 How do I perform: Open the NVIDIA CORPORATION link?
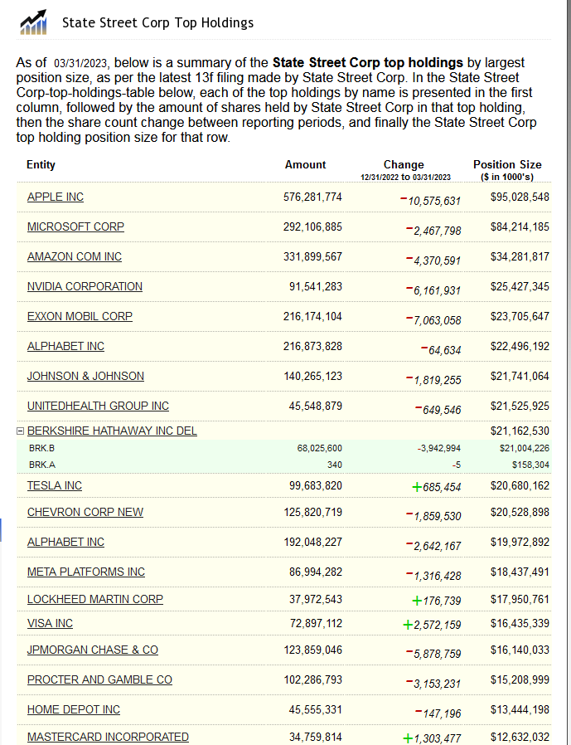[x=85, y=286]
